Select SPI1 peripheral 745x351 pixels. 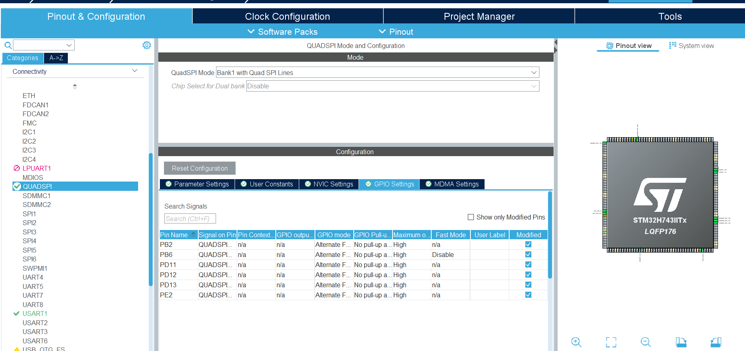pyautogui.click(x=29, y=214)
